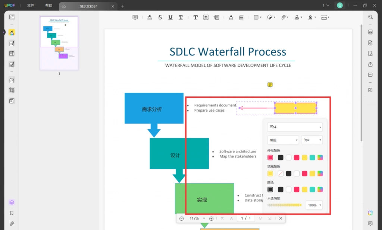Open the 100% opacity dropdown
Viewport: 382px width, 230px height.
click(314, 205)
